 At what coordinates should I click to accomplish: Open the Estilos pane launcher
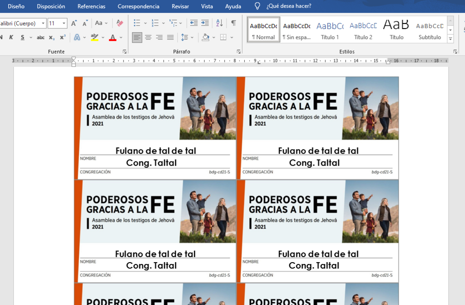pos(455,52)
